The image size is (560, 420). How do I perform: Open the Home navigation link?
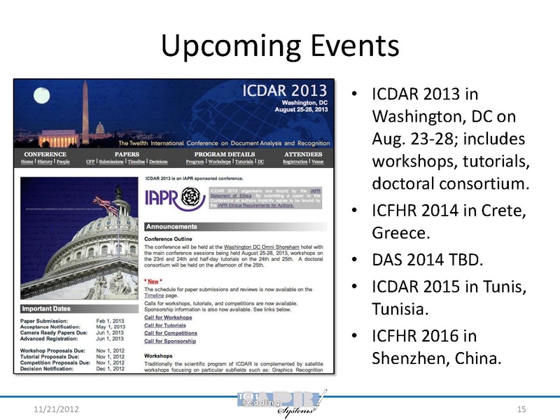pos(27,162)
